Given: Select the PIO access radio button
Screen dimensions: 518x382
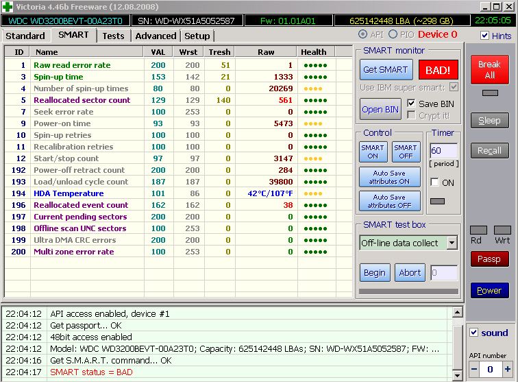Looking at the screenshot, I should pos(393,34).
